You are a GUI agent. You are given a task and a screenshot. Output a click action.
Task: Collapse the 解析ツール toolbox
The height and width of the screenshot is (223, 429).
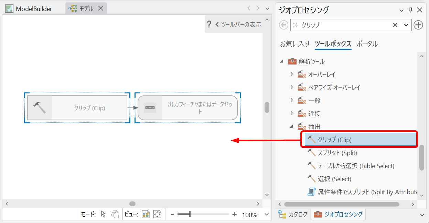click(282, 61)
